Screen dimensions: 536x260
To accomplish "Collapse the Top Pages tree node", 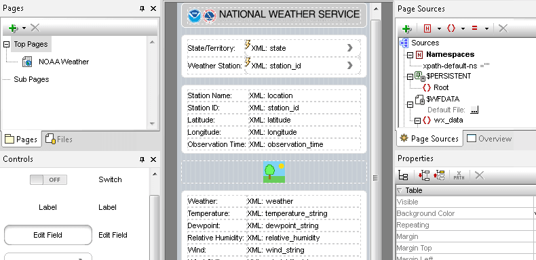I will click(x=6, y=45).
